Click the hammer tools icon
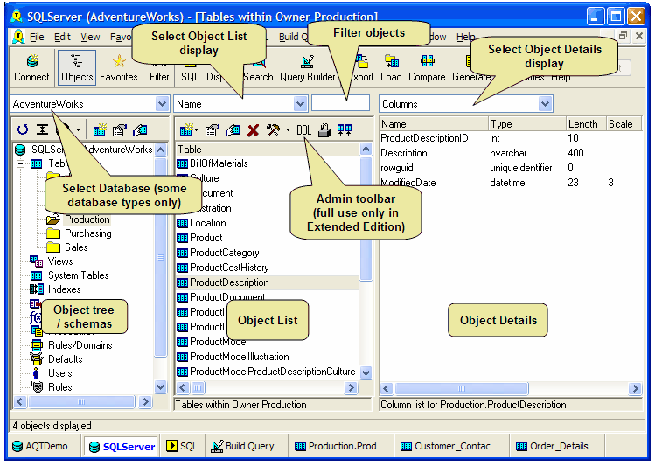This screenshot has height=466, width=655. pos(274,130)
